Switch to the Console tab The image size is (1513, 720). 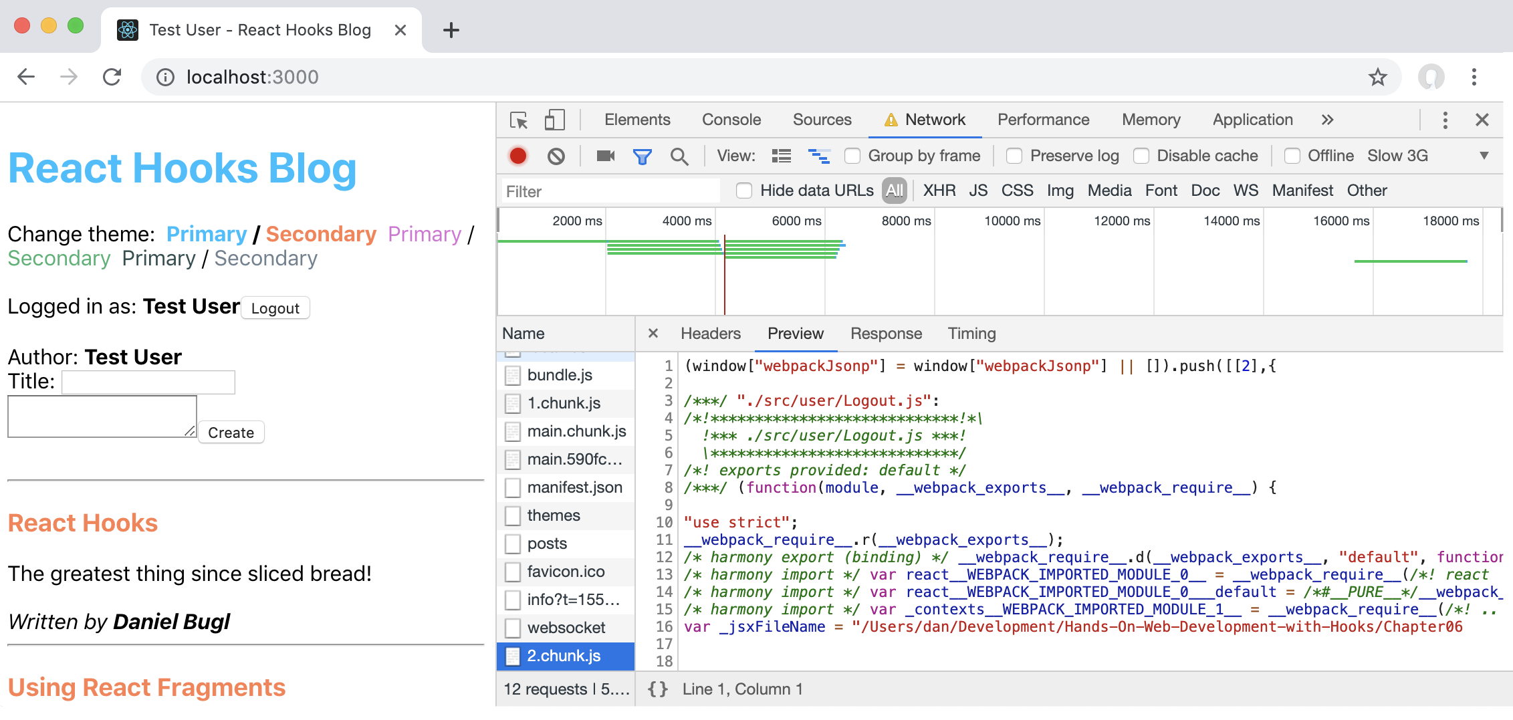731,120
